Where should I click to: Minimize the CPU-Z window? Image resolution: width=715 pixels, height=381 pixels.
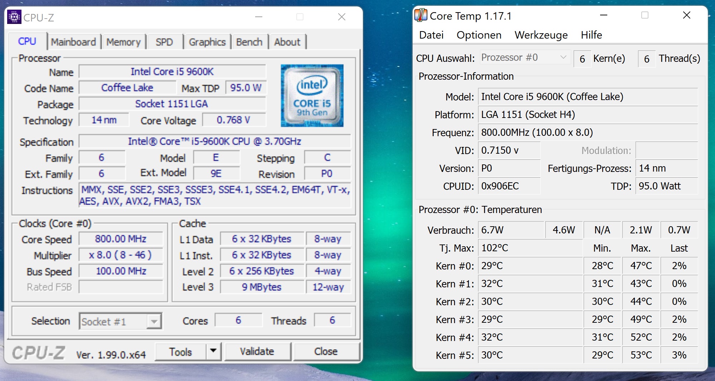(x=259, y=17)
